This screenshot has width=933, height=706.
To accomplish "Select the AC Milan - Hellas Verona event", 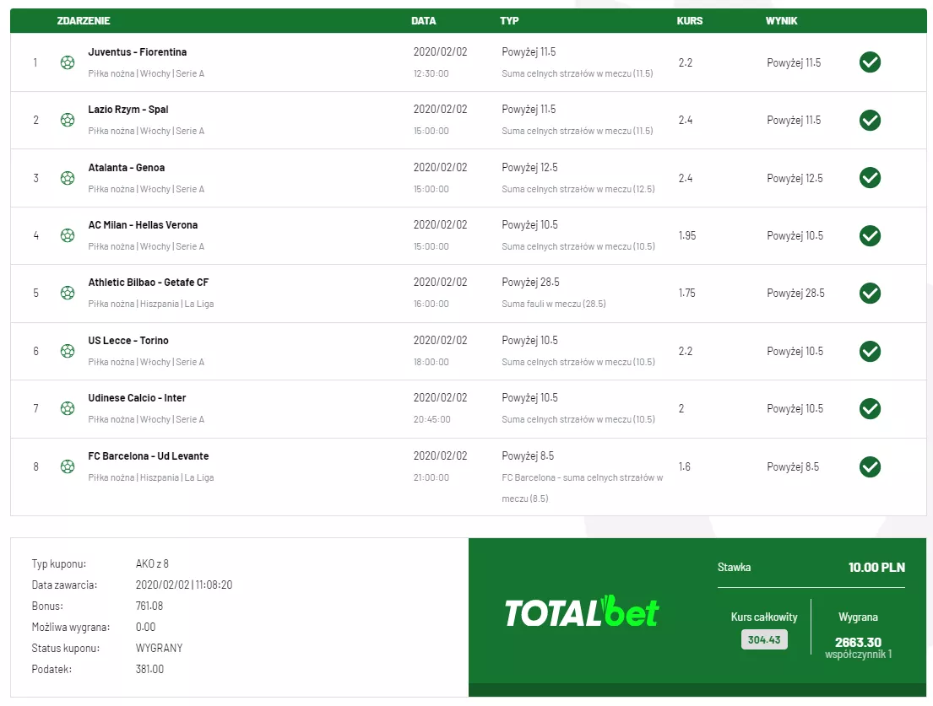I will click(143, 225).
